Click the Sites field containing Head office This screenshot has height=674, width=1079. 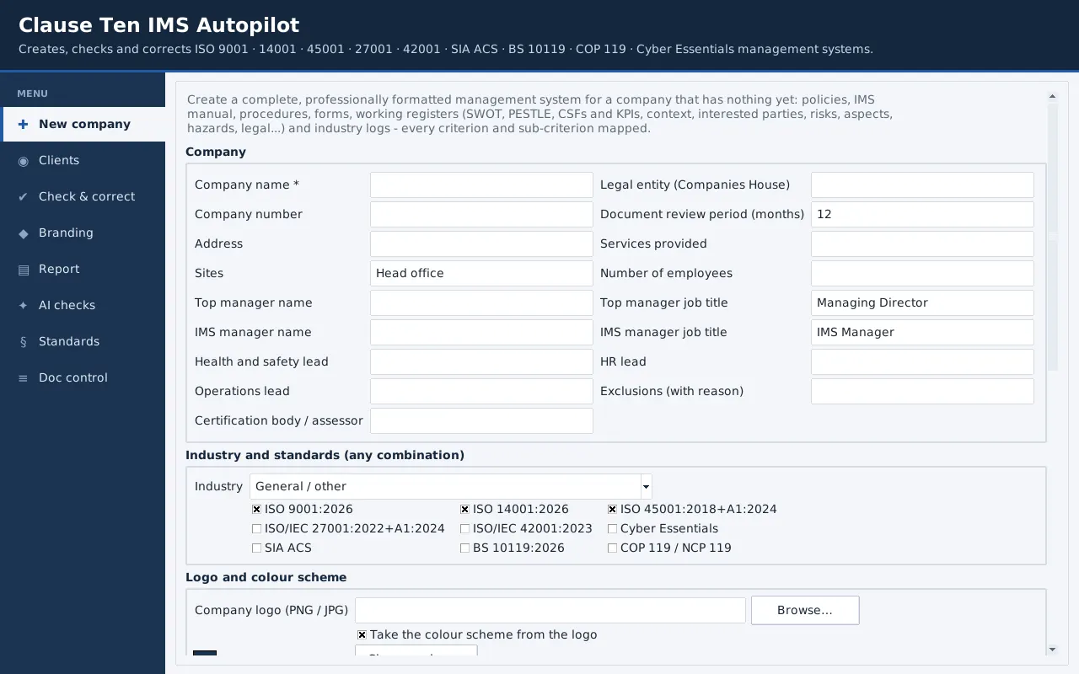pos(481,274)
